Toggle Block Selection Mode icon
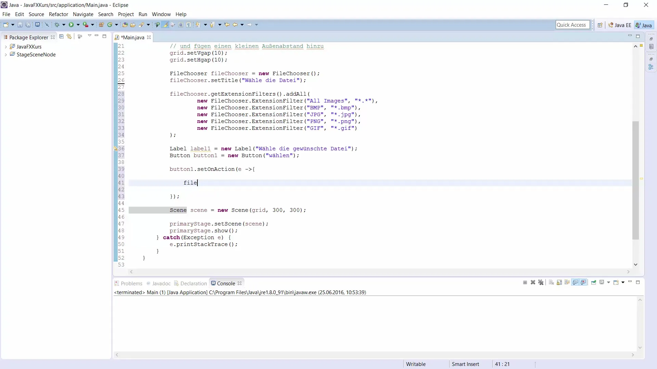Screen dimensions: 657x369 coord(180,25)
